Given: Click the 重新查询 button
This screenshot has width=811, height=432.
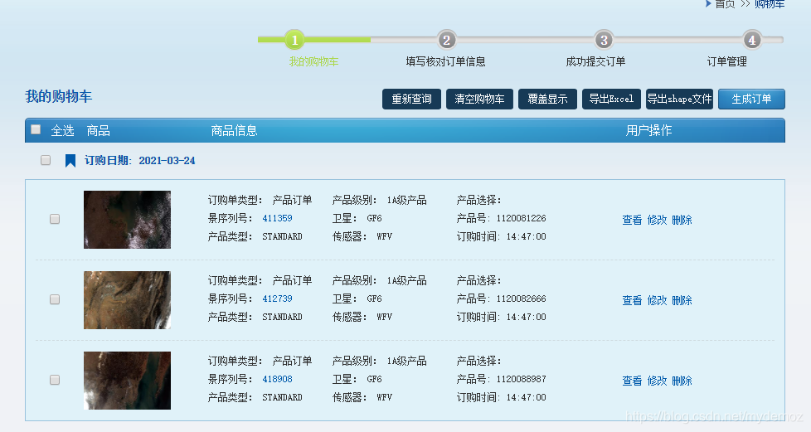Looking at the screenshot, I should (x=411, y=99).
